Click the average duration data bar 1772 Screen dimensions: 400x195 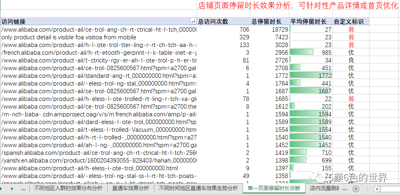(x=311, y=75)
